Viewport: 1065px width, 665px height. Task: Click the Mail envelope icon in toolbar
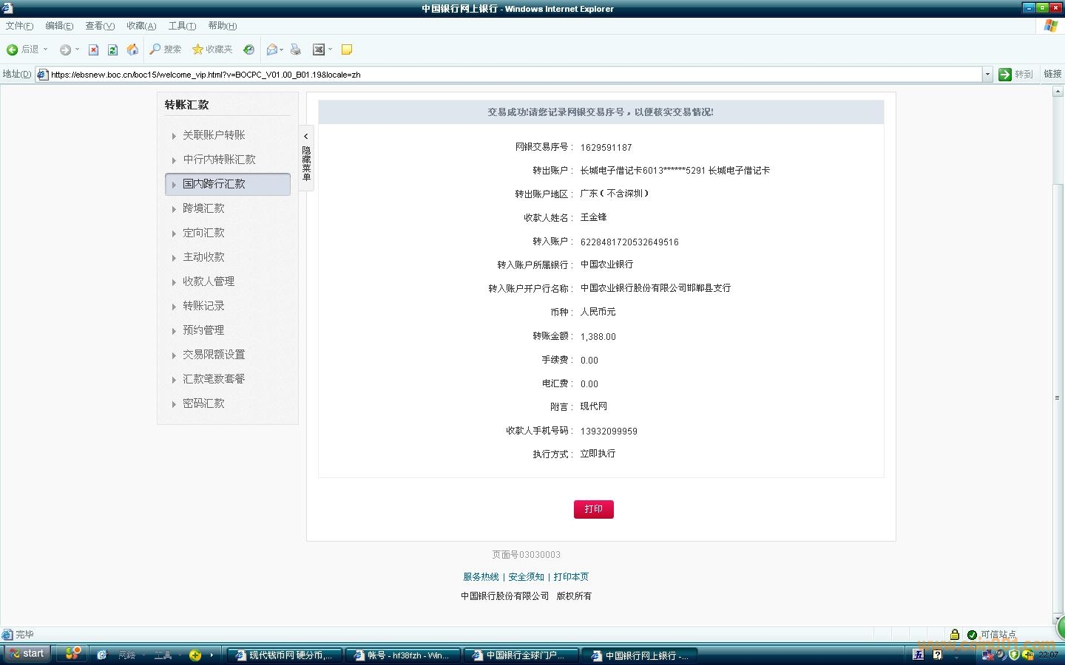click(x=271, y=50)
